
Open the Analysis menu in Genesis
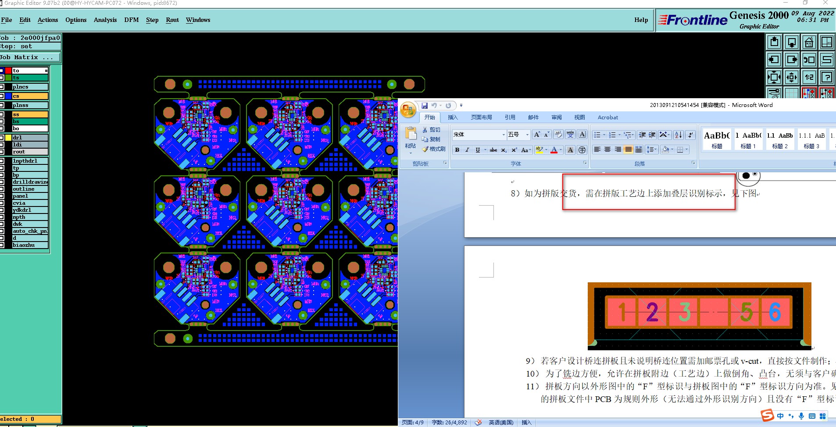(x=105, y=20)
